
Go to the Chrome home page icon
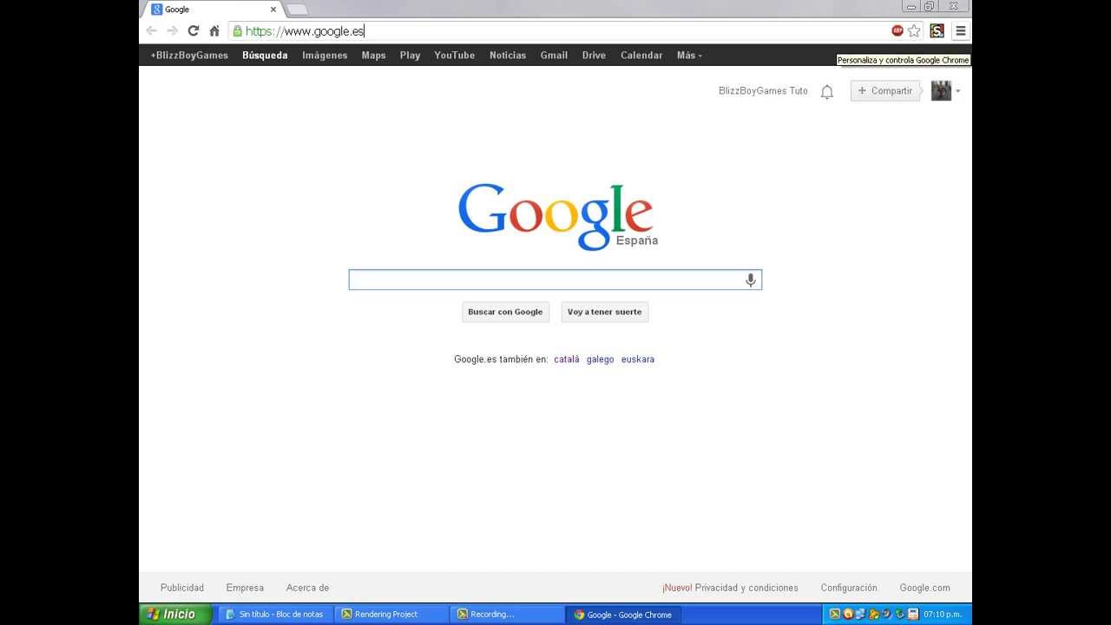click(x=214, y=31)
